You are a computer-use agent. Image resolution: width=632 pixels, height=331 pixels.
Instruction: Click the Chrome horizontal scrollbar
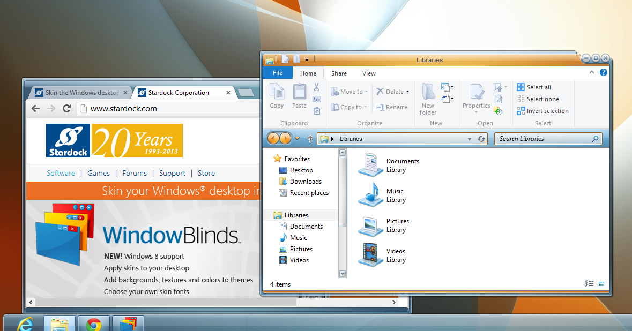pyautogui.click(x=166, y=302)
